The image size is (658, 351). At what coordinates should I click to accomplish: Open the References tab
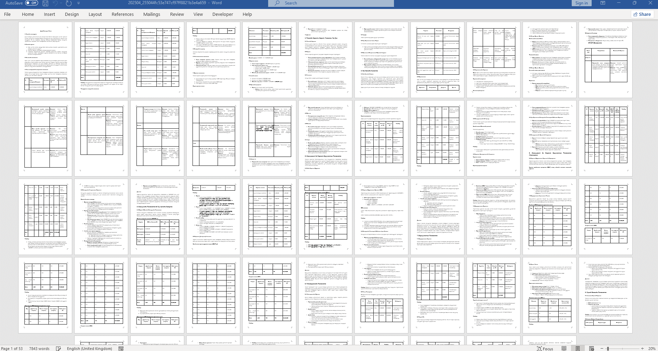coord(123,14)
